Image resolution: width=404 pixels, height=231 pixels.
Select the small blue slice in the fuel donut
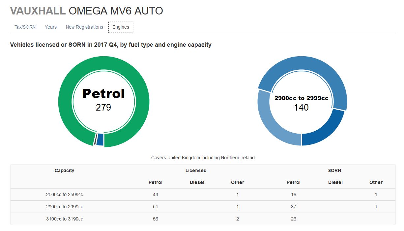pos(100,140)
